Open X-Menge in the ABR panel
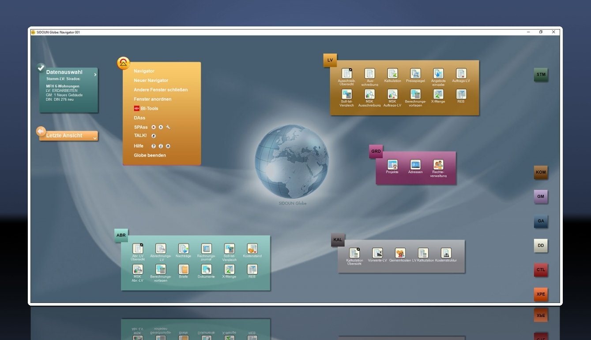 [x=230, y=270]
